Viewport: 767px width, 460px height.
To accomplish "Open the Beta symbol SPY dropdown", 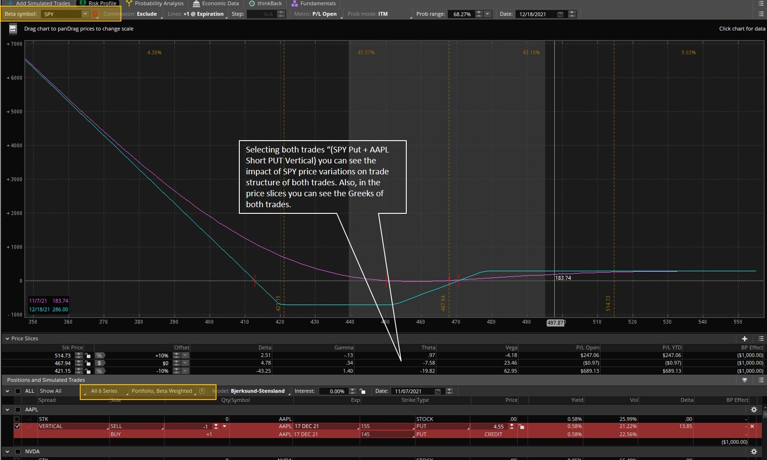I will click(85, 14).
